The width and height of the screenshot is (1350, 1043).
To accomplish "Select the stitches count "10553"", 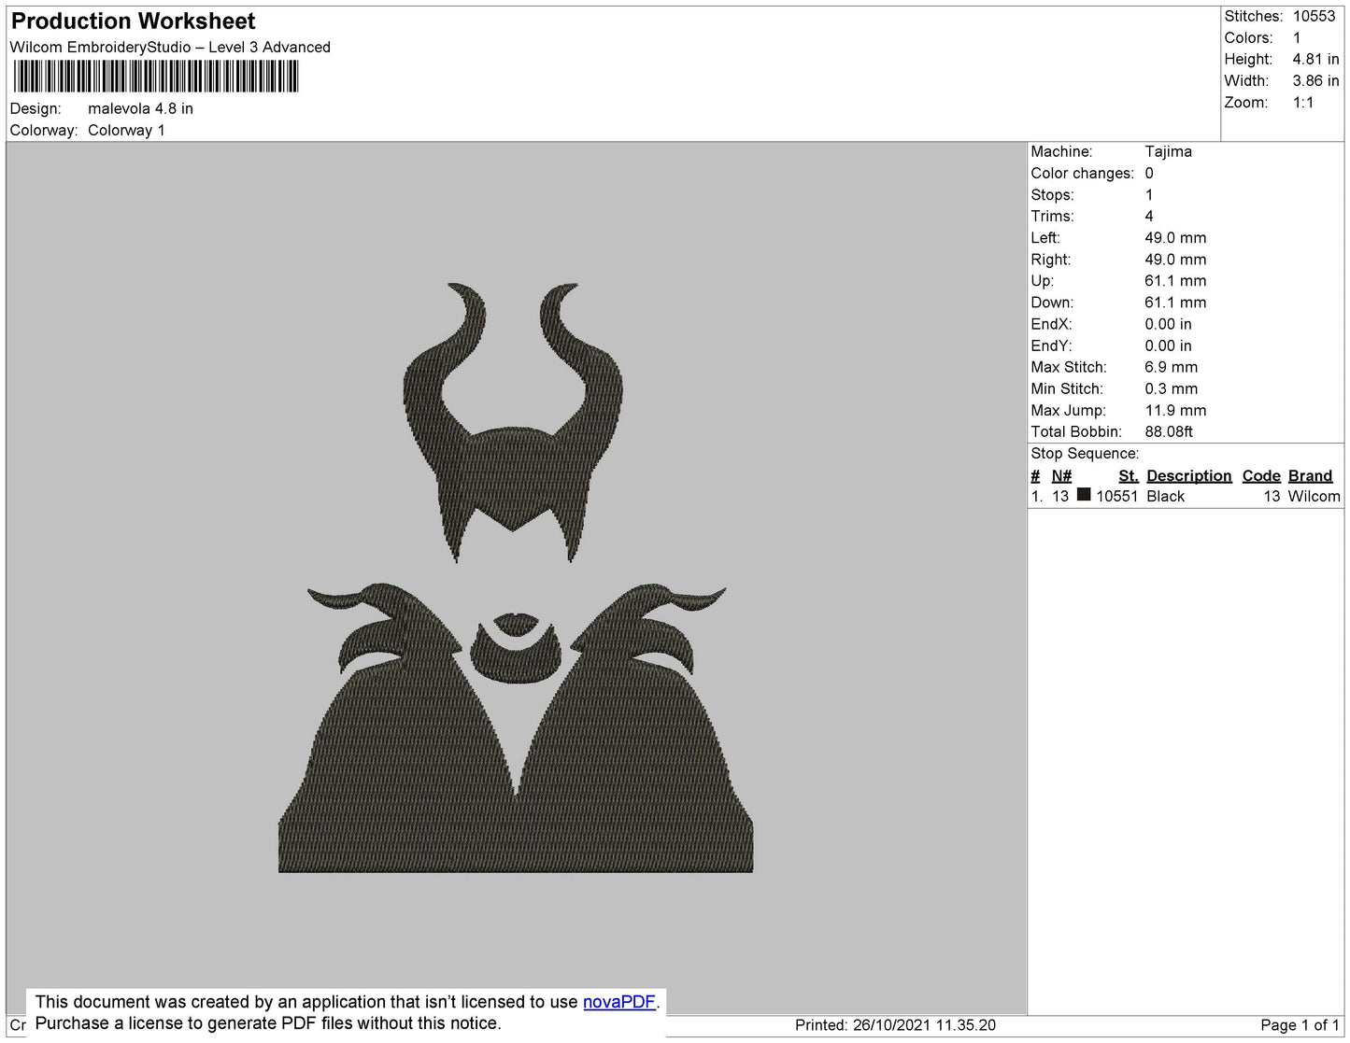I will pyautogui.click(x=1314, y=16).
